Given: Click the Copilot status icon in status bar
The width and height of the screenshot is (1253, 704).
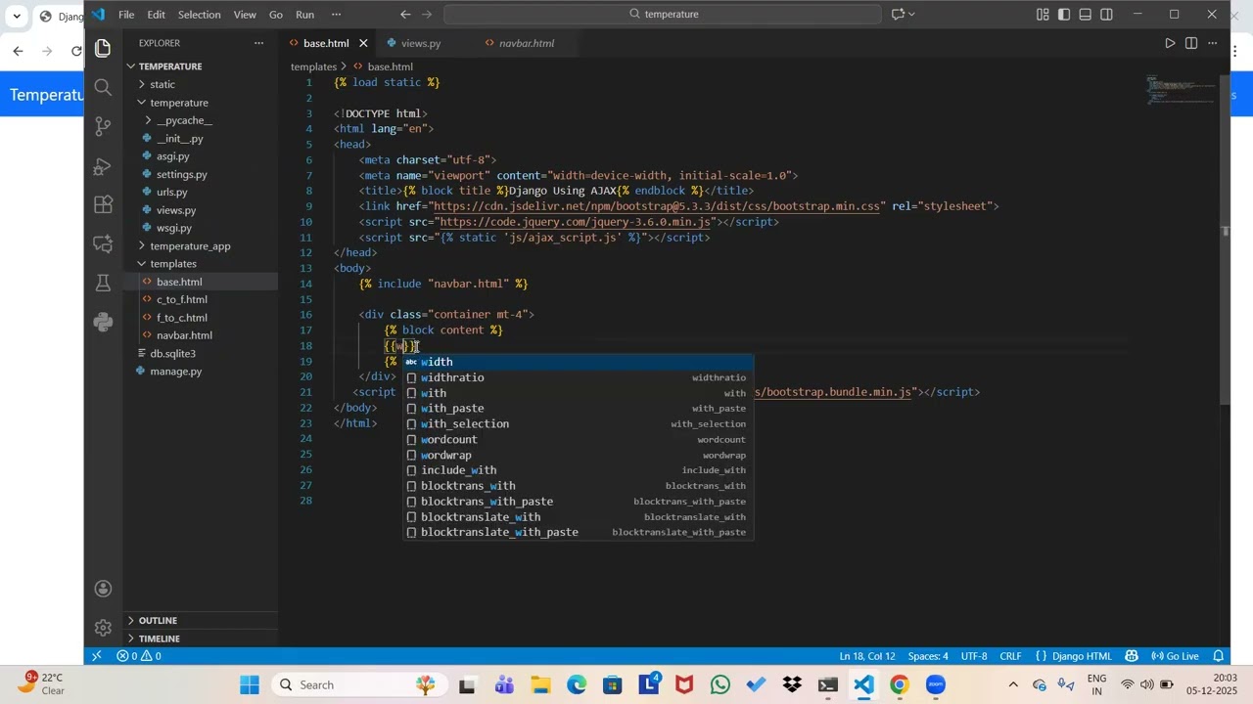Looking at the screenshot, I should click(x=1132, y=656).
